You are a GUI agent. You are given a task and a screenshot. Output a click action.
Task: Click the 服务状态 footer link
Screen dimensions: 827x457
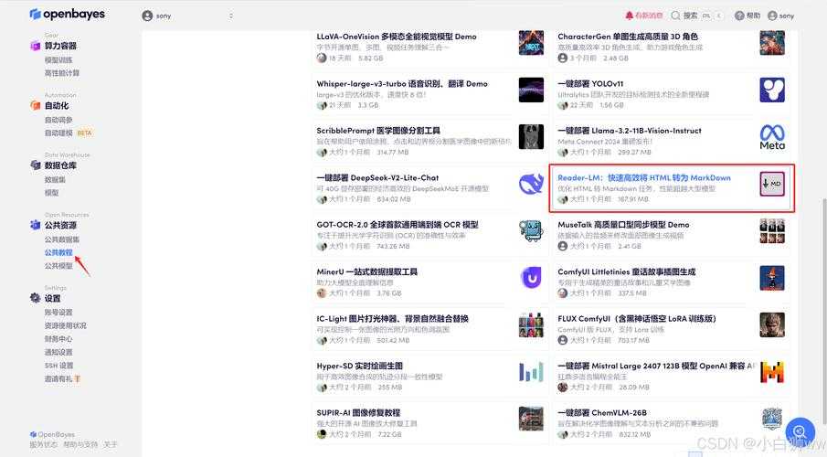[44, 445]
